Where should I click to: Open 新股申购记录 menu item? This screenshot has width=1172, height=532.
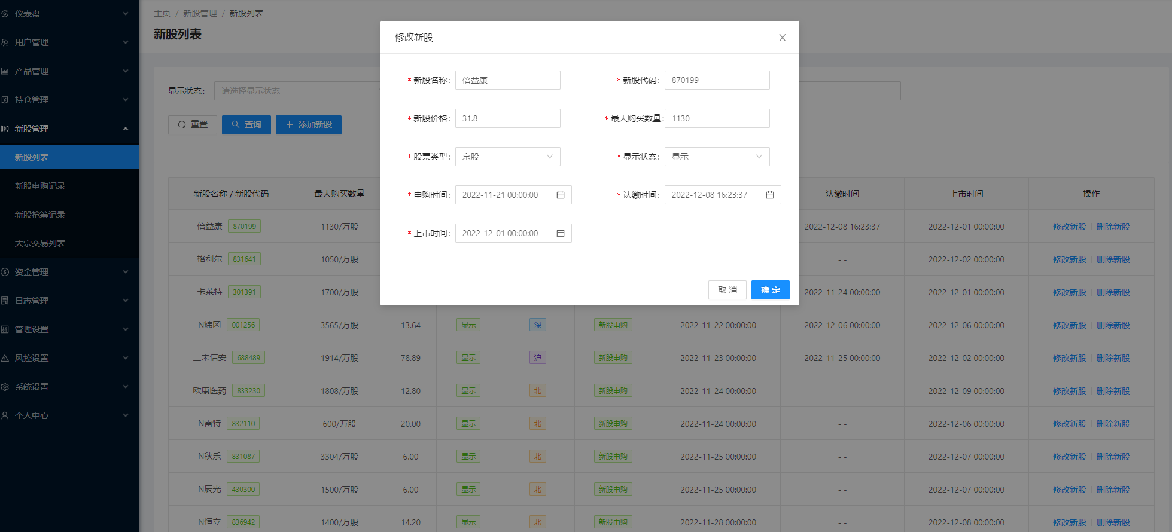tap(40, 186)
